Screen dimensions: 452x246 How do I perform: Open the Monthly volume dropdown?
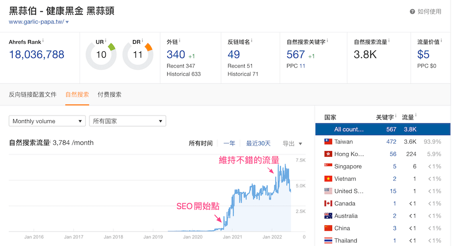(x=47, y=121)
